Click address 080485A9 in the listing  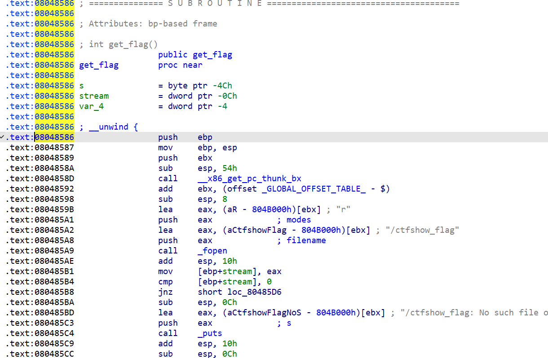54,251
